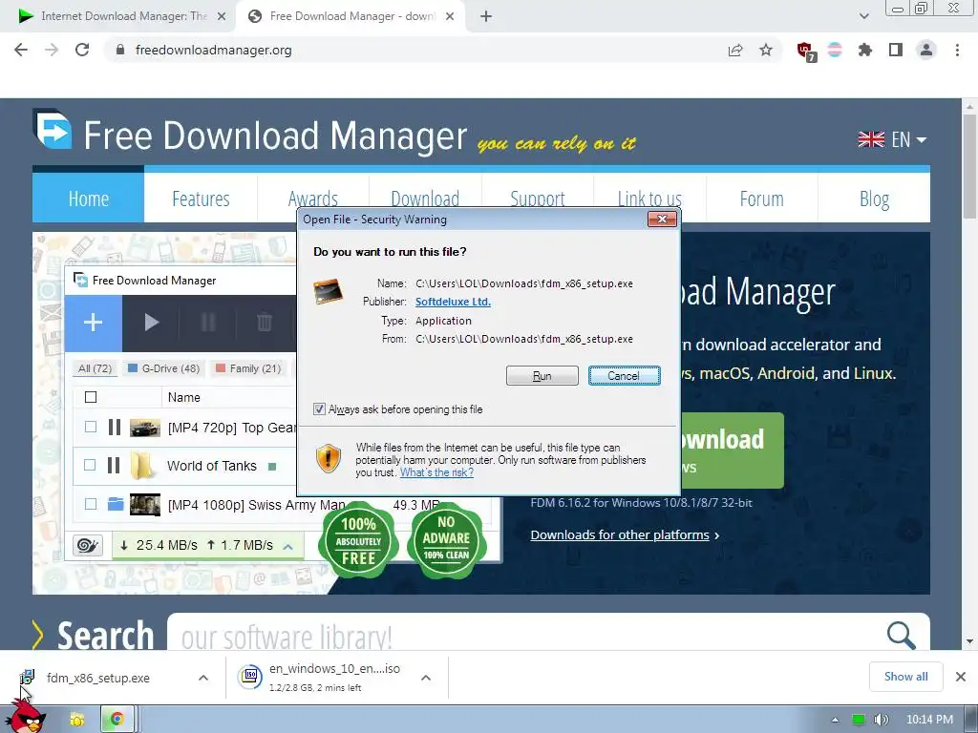Open the uBlock shield extension icon

click(x=805, y=51)
